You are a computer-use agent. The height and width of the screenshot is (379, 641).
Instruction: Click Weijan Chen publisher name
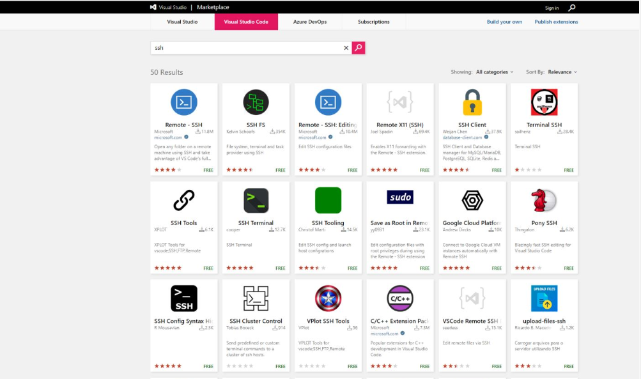point(454,132)
